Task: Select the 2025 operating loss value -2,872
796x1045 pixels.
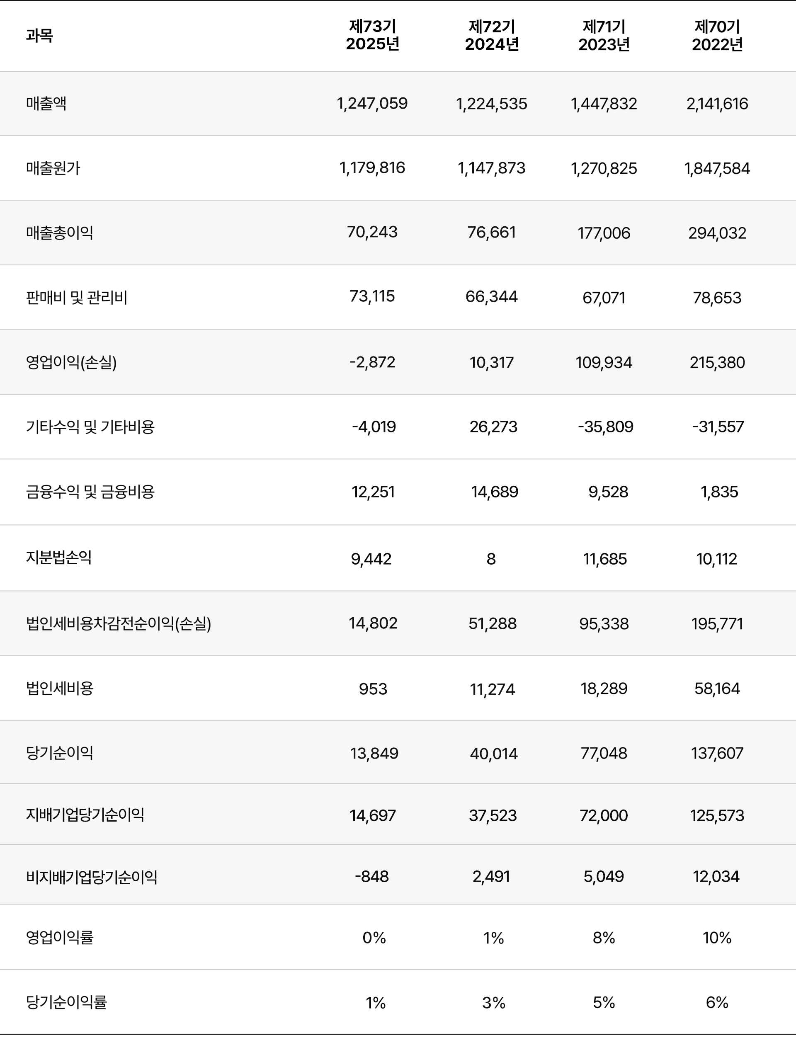Action: pos(372,362)
